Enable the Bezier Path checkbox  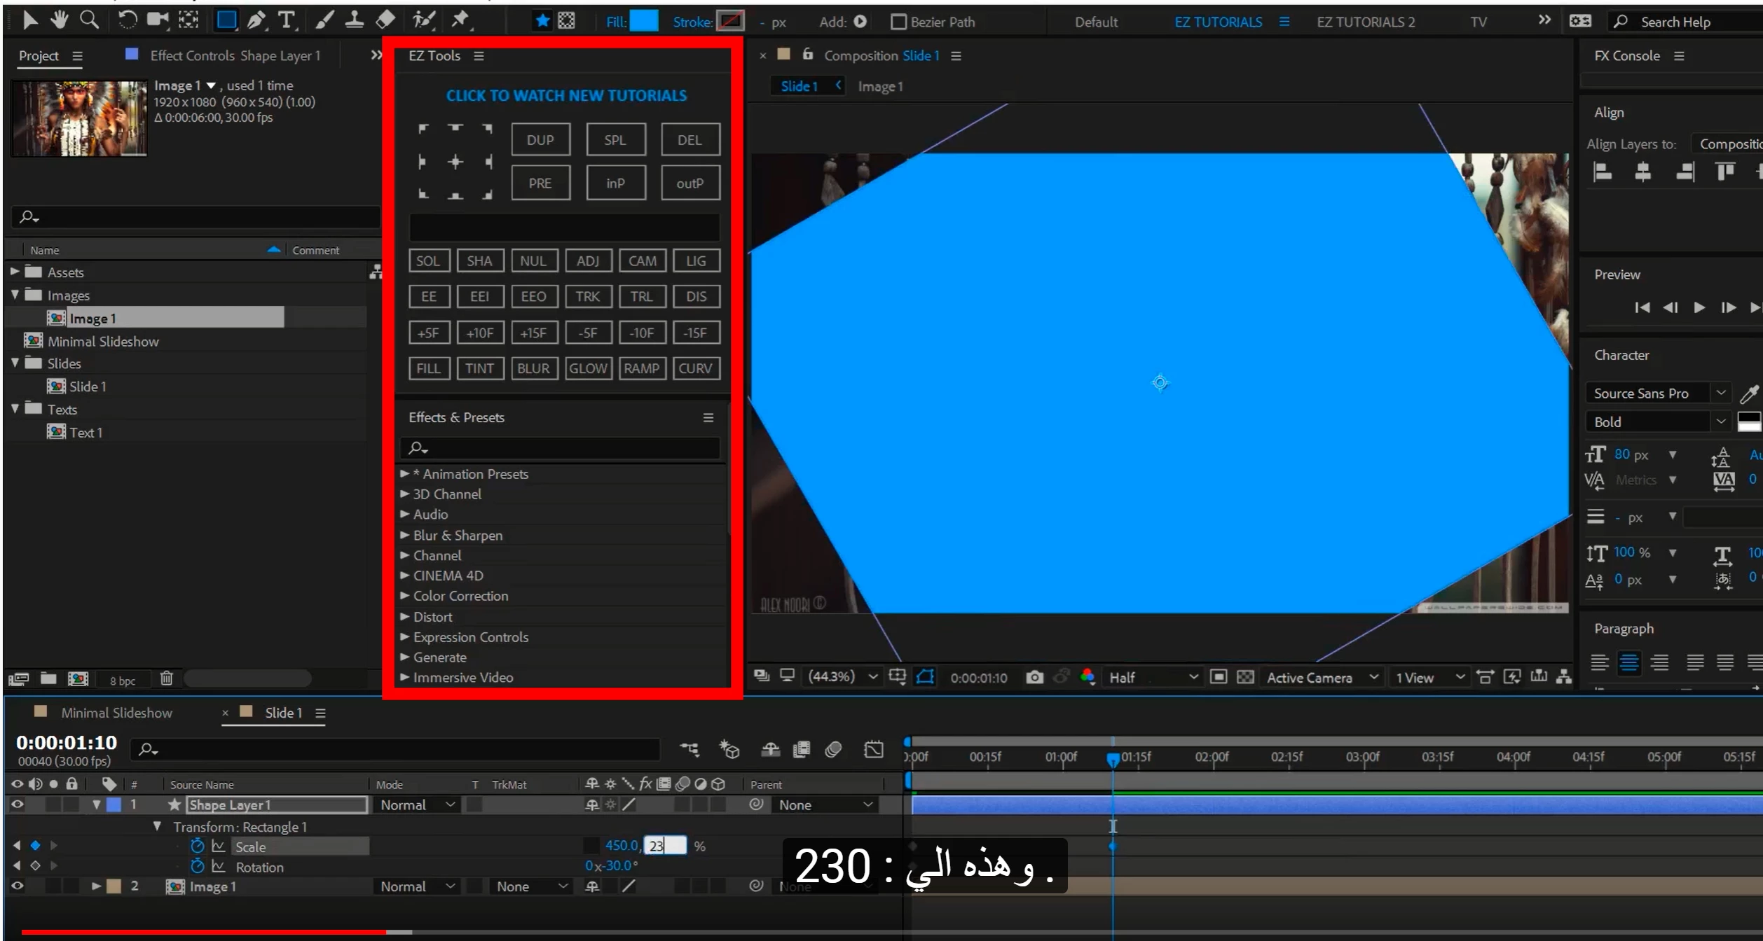click(898, 22)
